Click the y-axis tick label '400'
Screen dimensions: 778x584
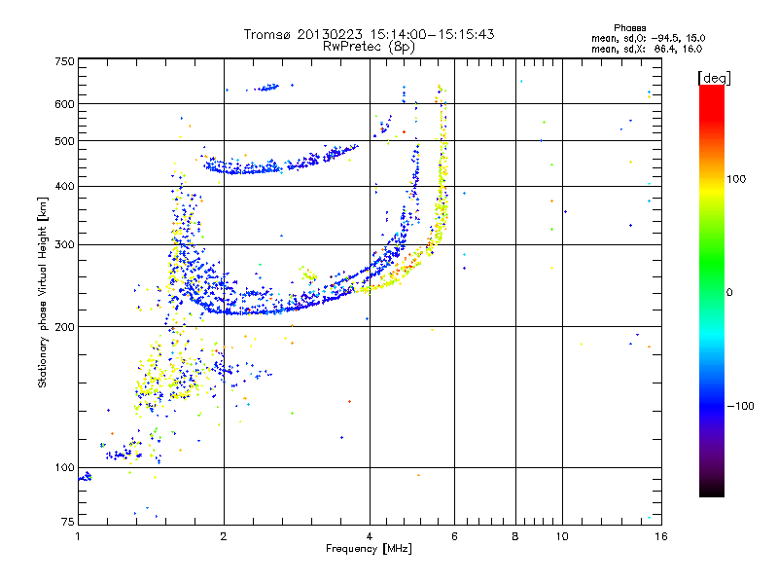64,186
